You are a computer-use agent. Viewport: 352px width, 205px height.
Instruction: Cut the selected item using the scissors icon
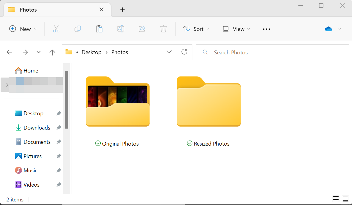(56, 29)
